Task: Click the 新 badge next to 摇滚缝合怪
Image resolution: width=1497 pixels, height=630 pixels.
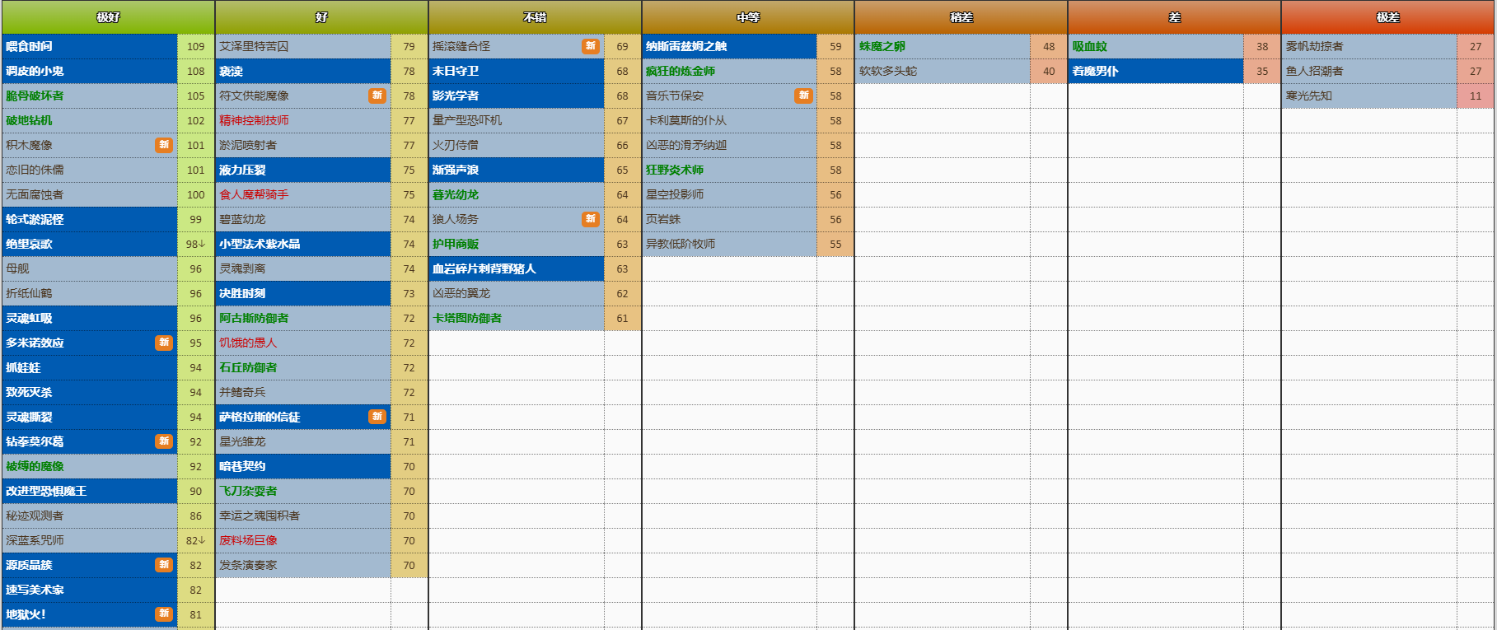Action: pos(591,46)
